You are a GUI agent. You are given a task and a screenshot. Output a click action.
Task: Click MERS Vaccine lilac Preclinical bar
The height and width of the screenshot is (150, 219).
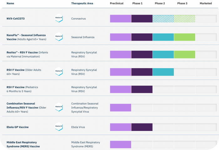(120, 144)
